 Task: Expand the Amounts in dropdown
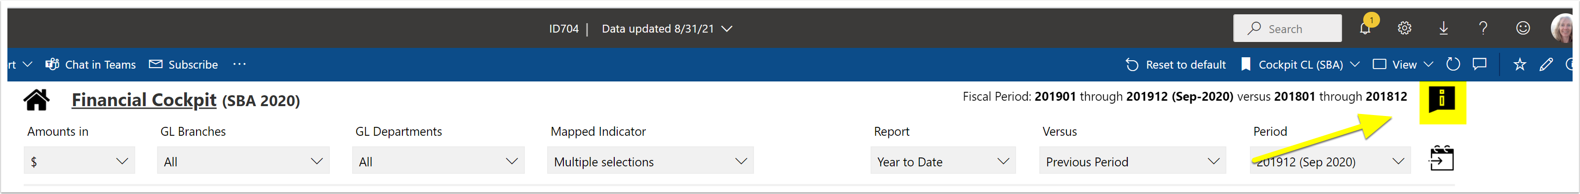pyautogui.click(x=79, y=161)
